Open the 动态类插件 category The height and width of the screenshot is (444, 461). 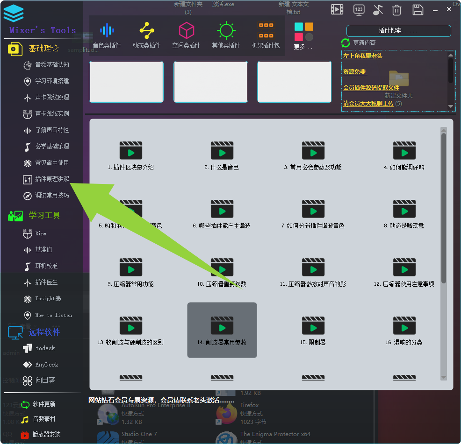coord(146,35)
